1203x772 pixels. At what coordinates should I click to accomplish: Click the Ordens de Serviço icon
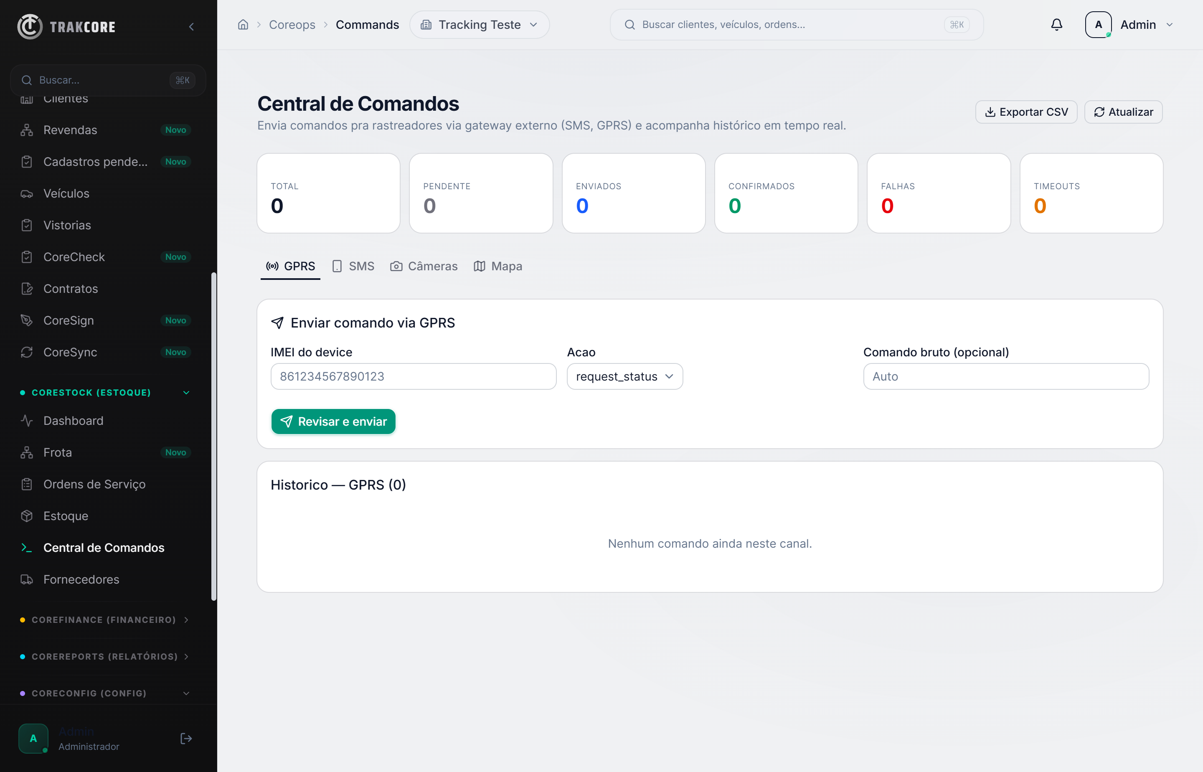(x=27, y=484)
